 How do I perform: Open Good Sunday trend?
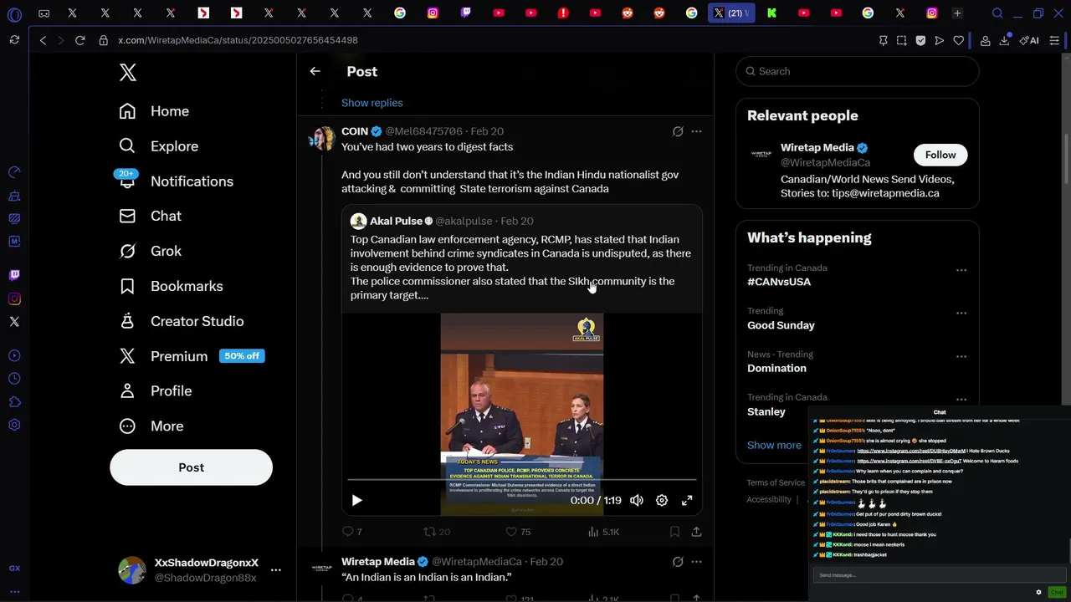781,325
